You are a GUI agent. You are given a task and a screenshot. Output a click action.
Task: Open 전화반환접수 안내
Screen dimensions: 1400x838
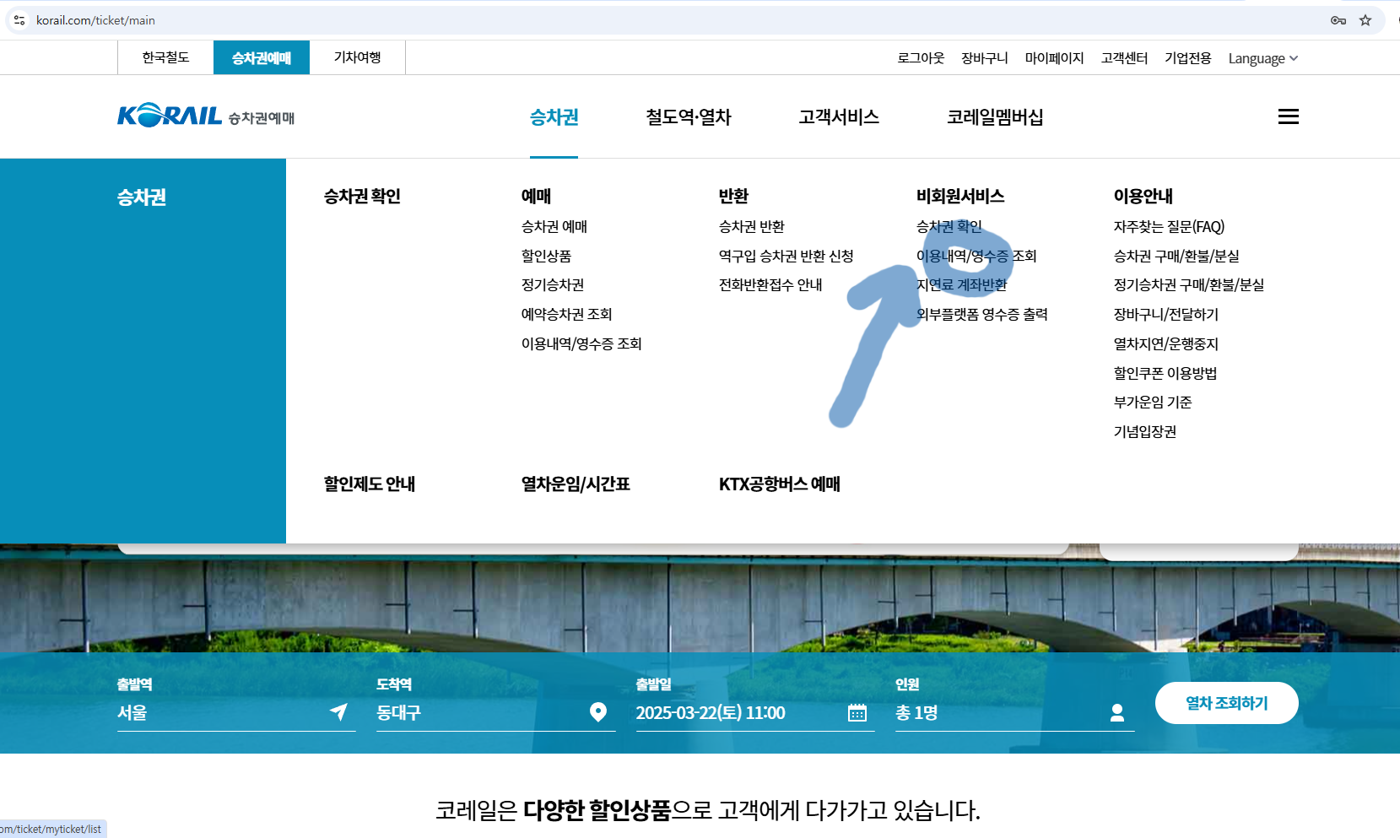tap(770, 284)
